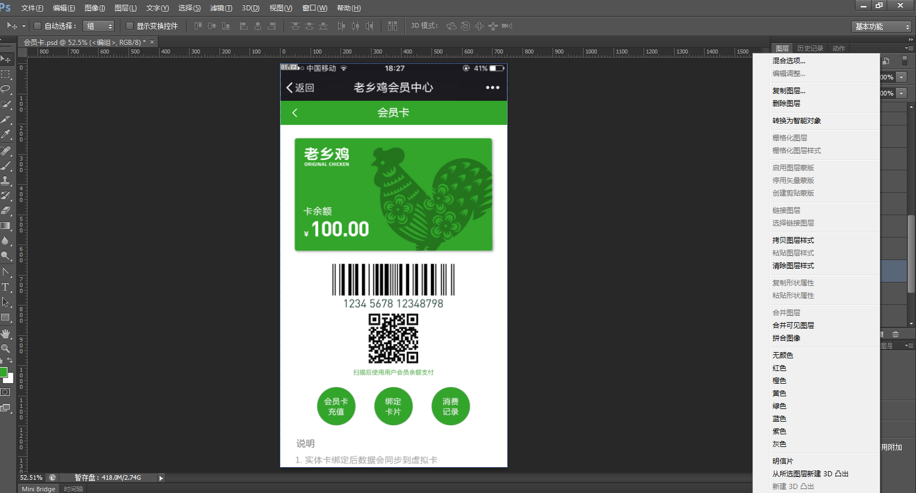
Task: Change screen mode from toolbox
Action: pyautogui.click(x=5, y=408)
